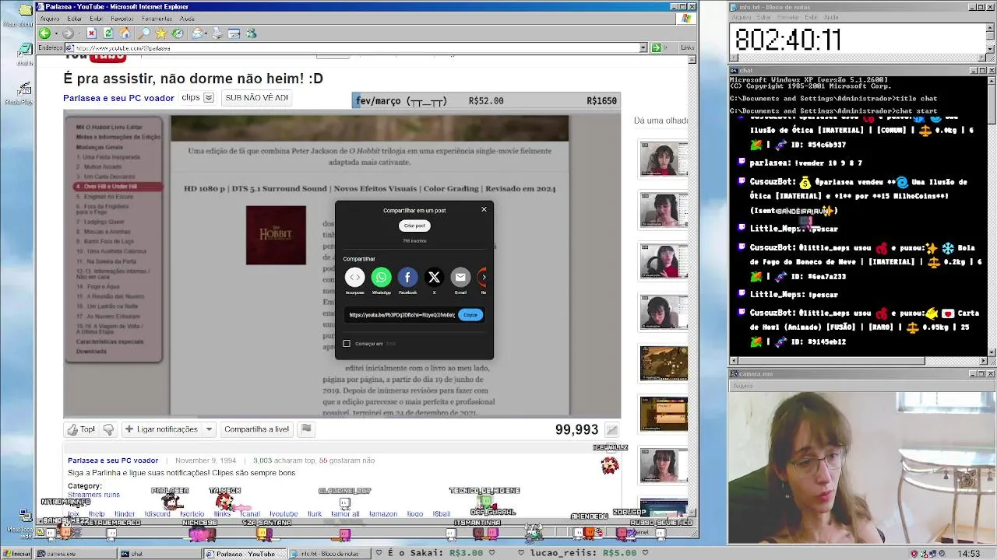This screenshot has width=997, height=560.
Task: Open Arquivo menu in Internet Explorer
Action: tap(50, 19)
